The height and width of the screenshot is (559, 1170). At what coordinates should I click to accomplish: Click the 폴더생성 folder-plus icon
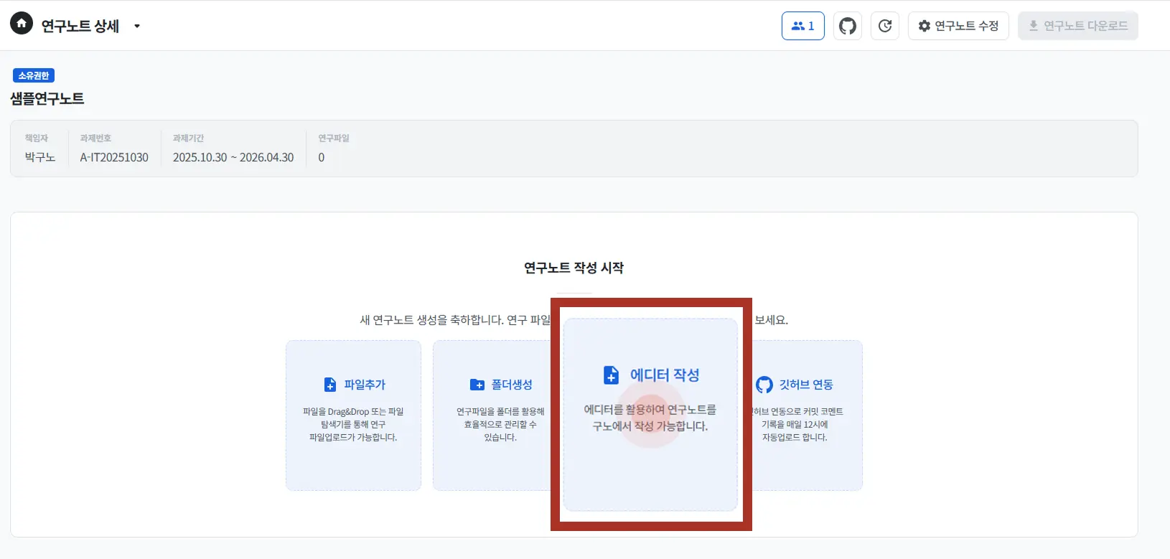[x=477, y=385]
